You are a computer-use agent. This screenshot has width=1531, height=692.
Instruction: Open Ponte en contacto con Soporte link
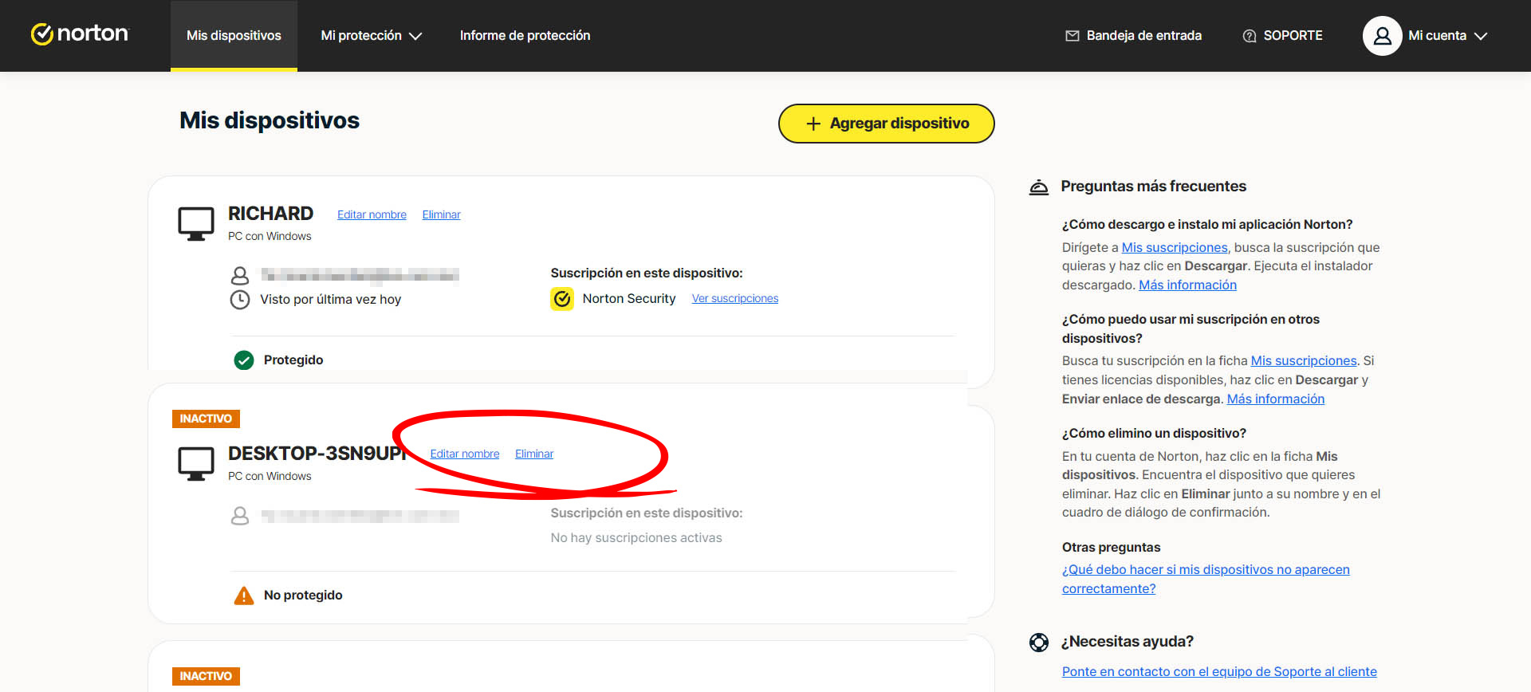click(x=1218, y=671)
